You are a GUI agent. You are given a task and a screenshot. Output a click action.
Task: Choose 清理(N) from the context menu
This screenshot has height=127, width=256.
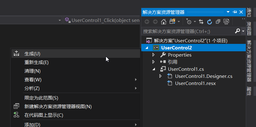[x=76, y=71]
